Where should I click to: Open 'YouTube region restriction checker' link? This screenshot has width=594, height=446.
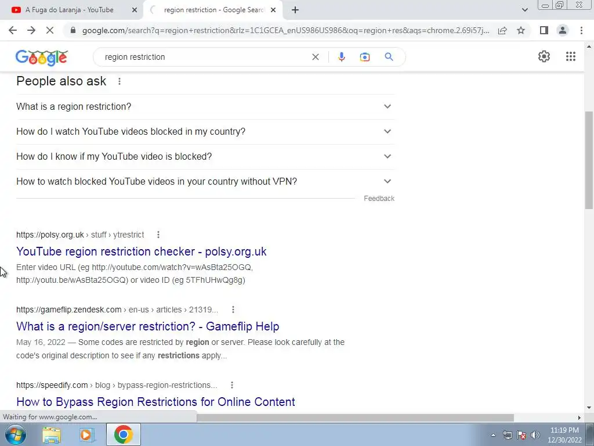click(x=142, y=251)
